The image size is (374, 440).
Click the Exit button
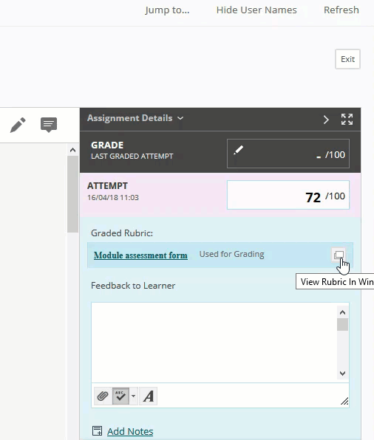tap(347, 59)
